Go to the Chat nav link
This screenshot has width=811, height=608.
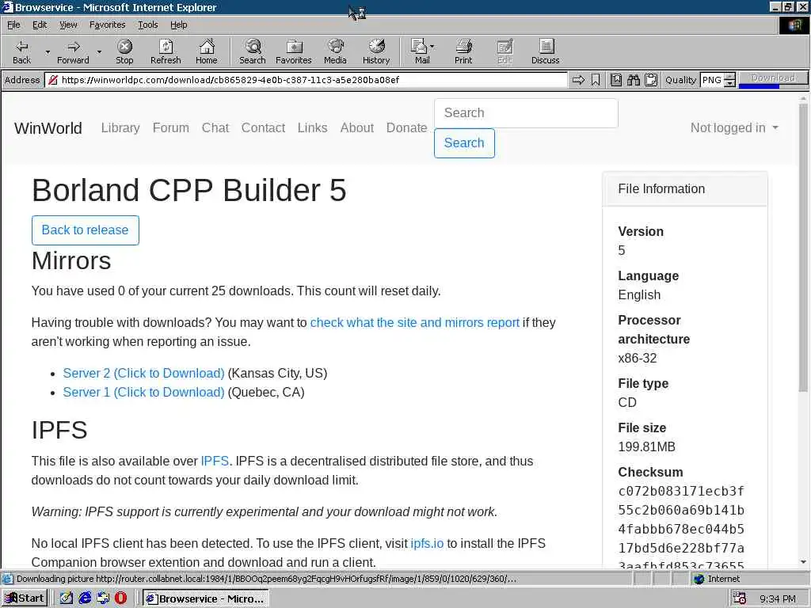[215, 127]
